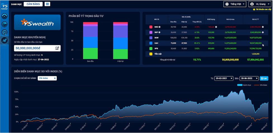Open the VN-Index comparison dropdown
Image resolution: width=273 pixels, height=133 pixels.
tap(47, 78)
